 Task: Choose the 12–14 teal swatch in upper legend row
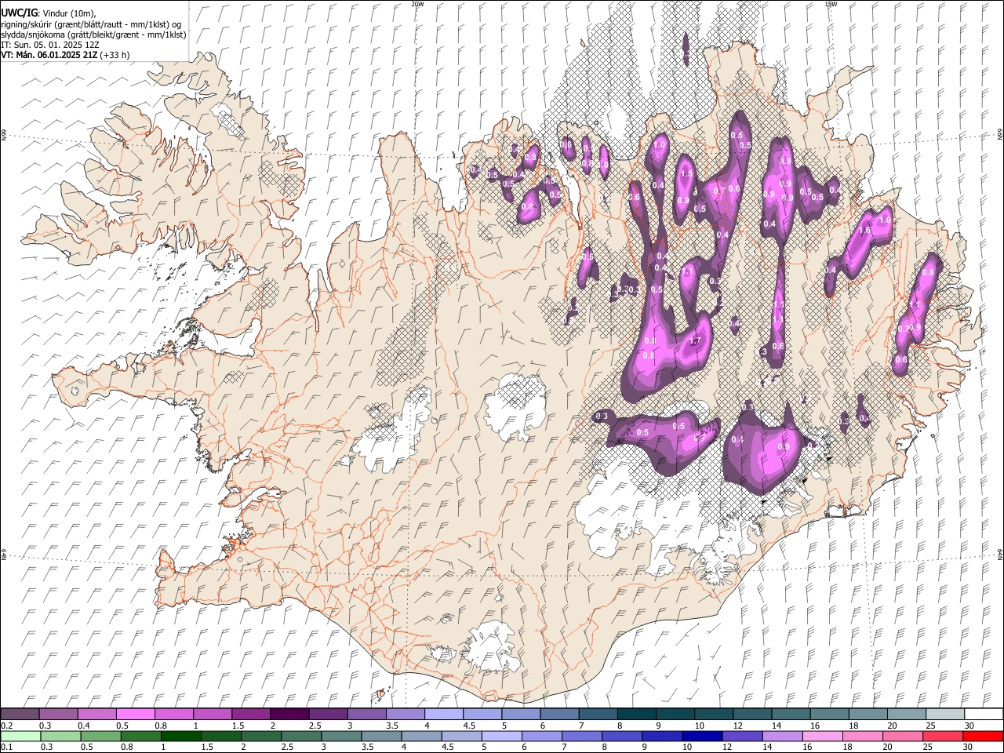coord(753,715)
